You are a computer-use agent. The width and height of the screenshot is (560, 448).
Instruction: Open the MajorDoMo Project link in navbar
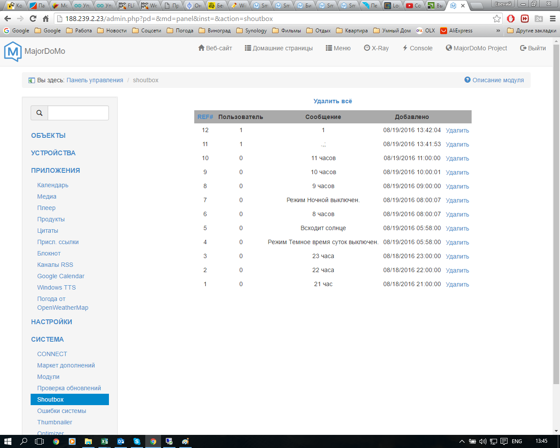click(x=476, y=48)
